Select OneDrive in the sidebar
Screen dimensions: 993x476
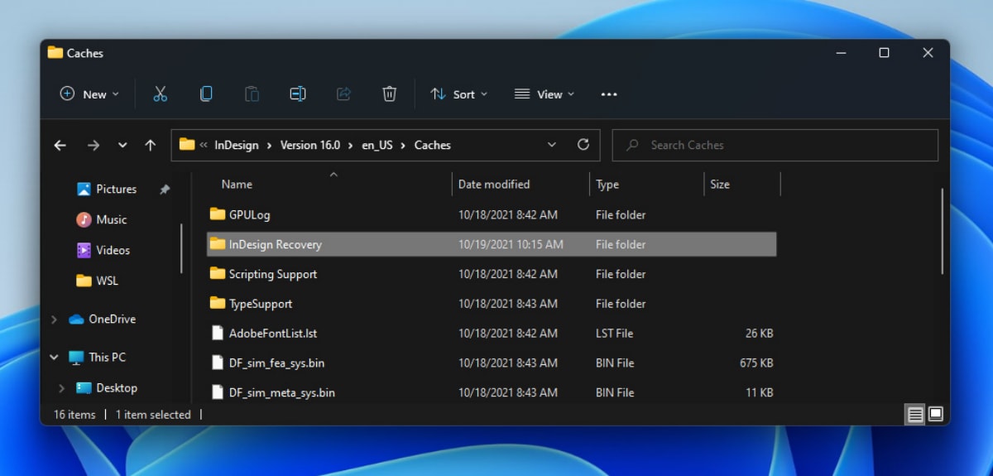(x=113, y=320)
